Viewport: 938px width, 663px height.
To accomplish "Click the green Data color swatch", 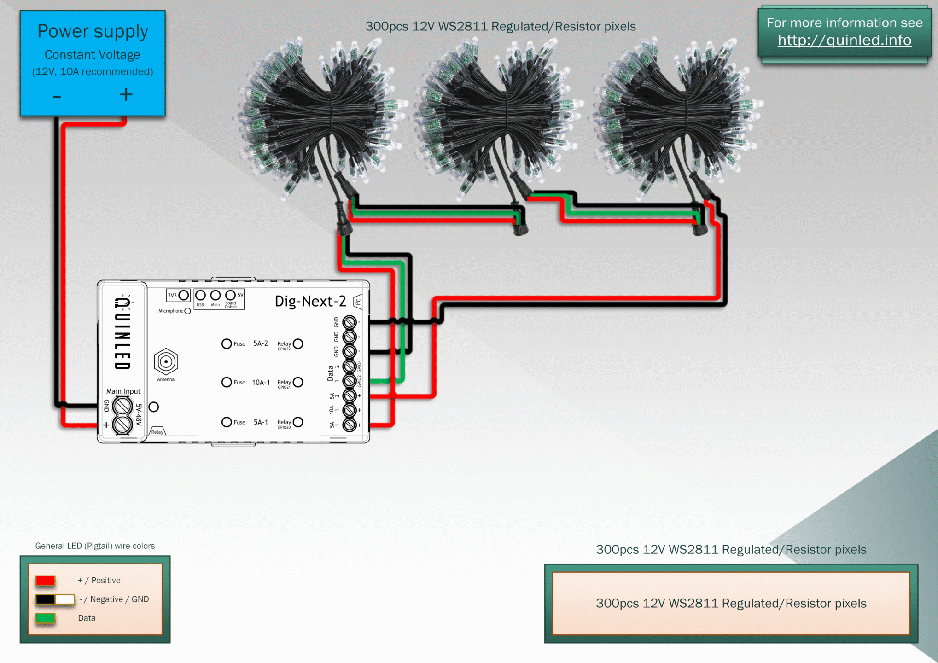I will 46,618.
